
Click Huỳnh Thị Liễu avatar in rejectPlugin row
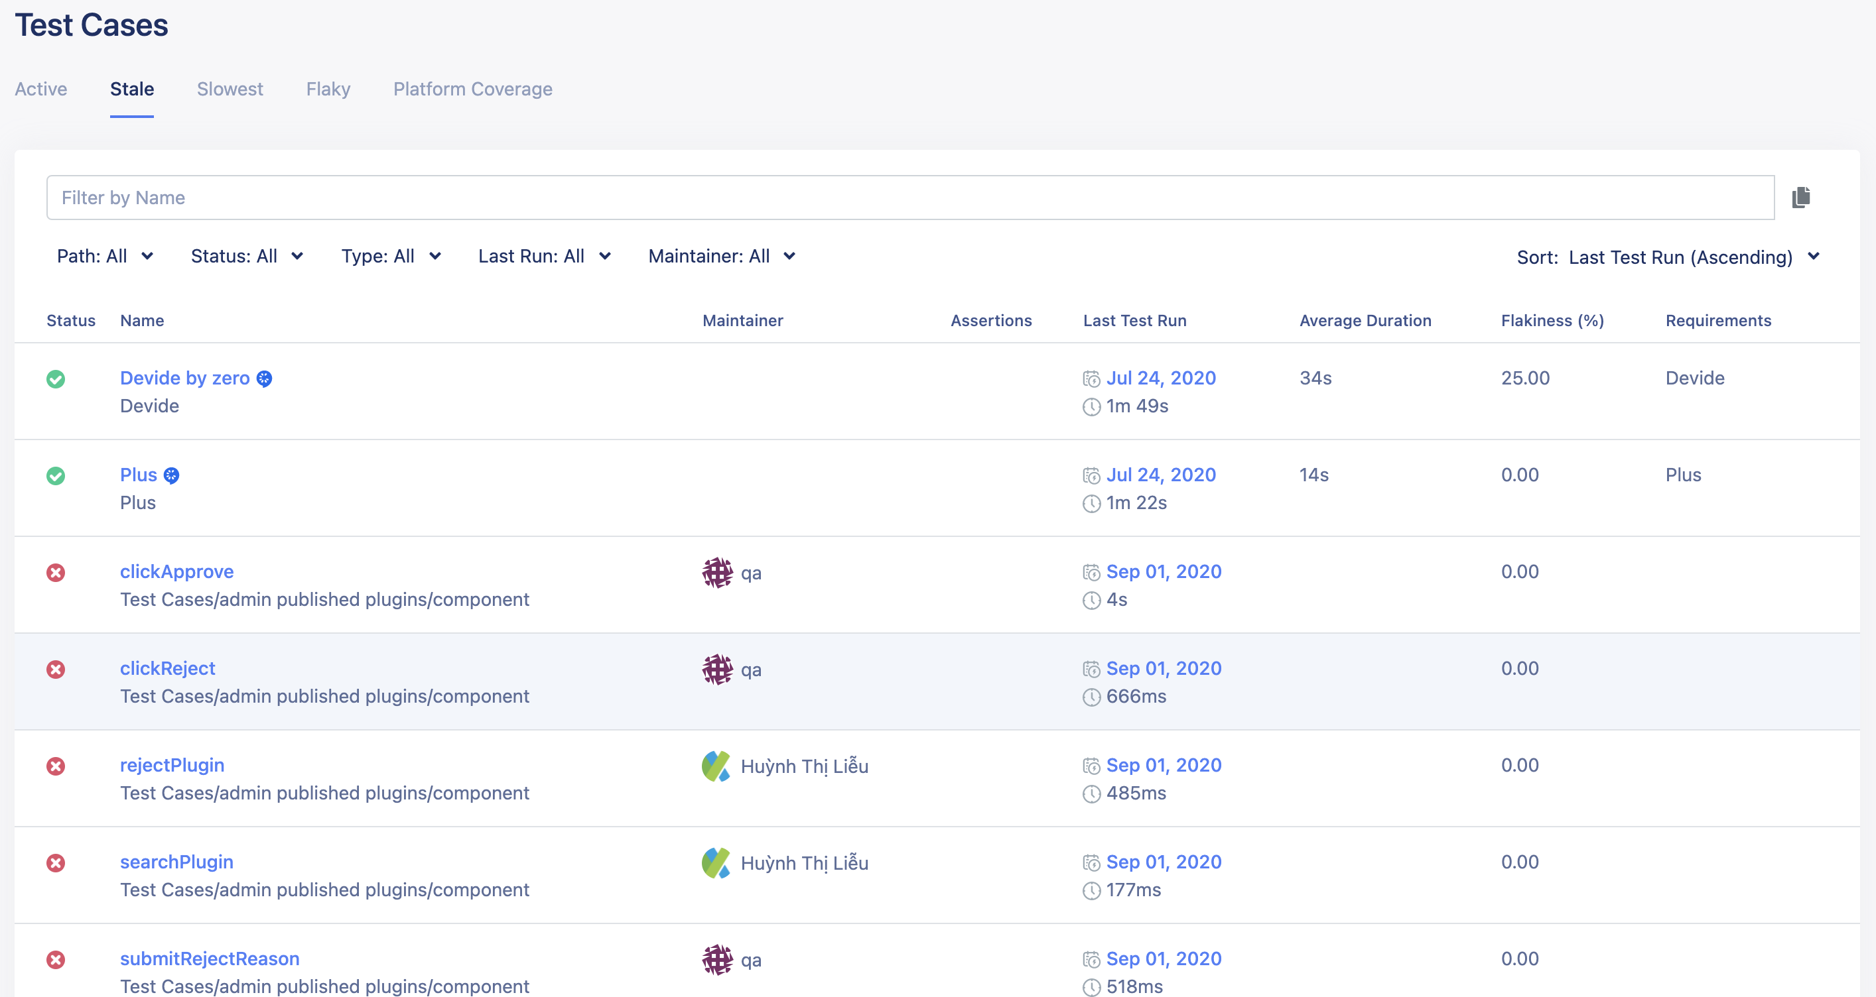click(716, 766)
